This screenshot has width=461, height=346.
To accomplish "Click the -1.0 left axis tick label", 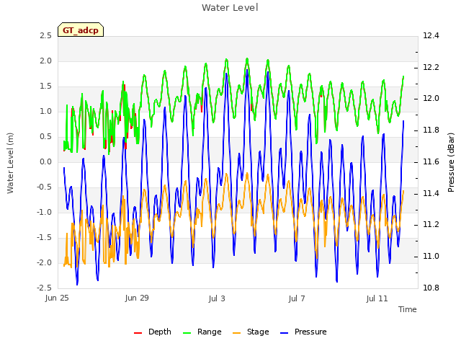I will tap(44, 212).
